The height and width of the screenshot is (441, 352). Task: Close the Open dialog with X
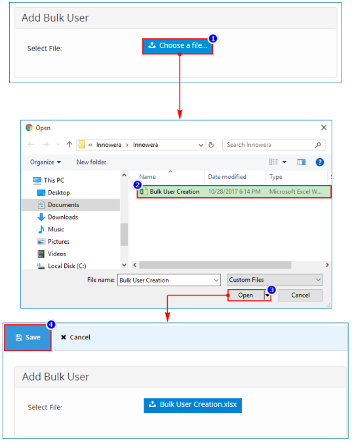(x=324, y=128)
